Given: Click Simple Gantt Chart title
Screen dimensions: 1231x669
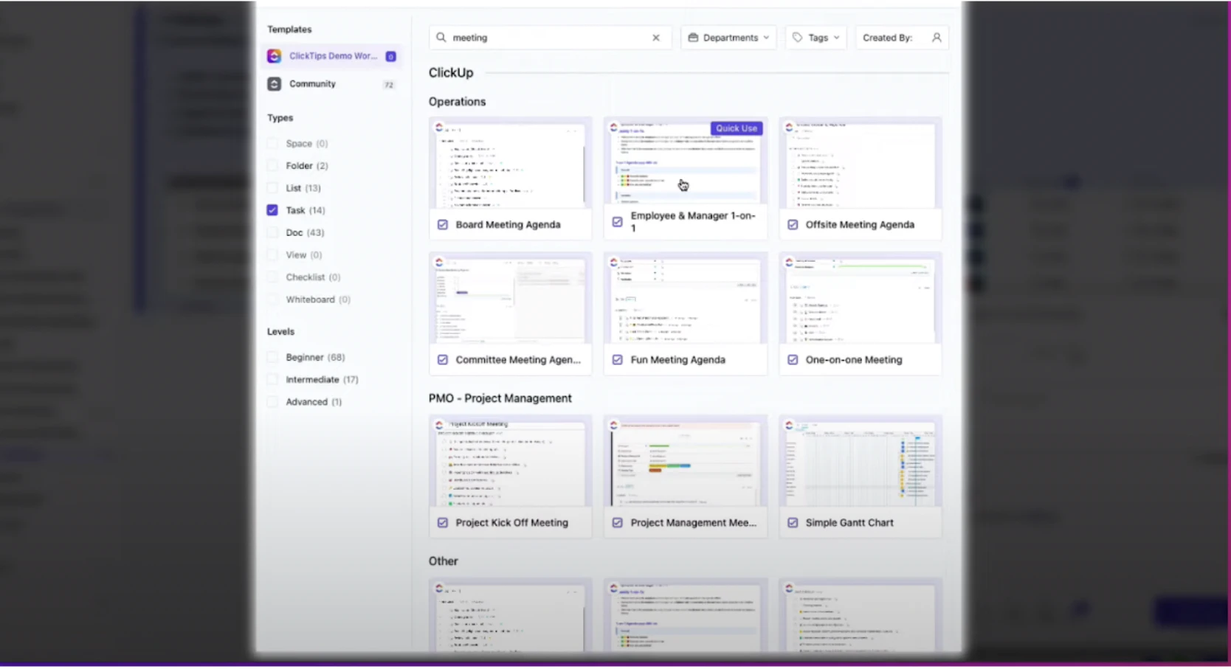Looking at the screenshot, I should click(x=849, y=523).
